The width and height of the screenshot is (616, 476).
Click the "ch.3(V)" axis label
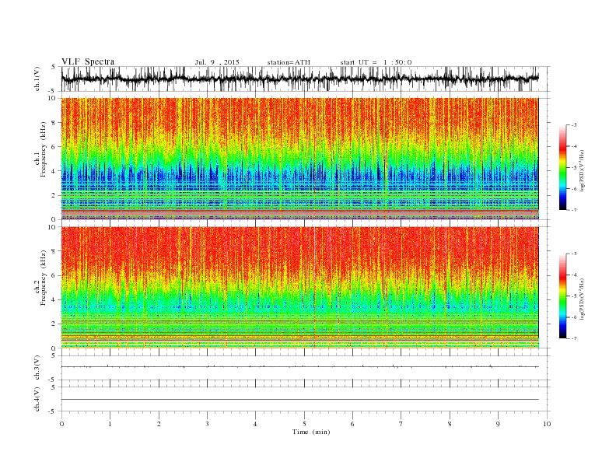(37, 368)
